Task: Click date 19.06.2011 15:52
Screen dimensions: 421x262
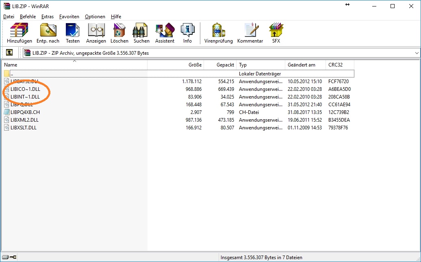Action: 304,120
